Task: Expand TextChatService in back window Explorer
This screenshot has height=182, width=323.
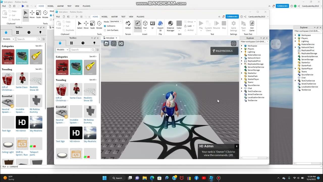Action: pyautogui.click(x=295, y=81)
